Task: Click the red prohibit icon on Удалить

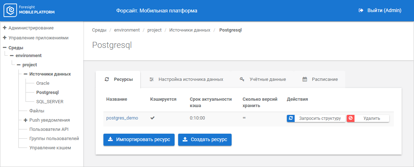Action: pos(351,118)
